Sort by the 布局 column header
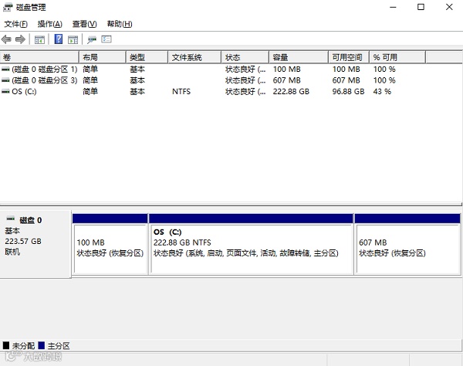Screen dimensions: 463x366 [x=103, y=57]
